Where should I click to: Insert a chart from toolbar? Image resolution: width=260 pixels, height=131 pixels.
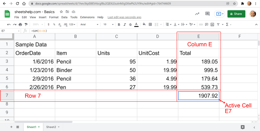point(212,25)
